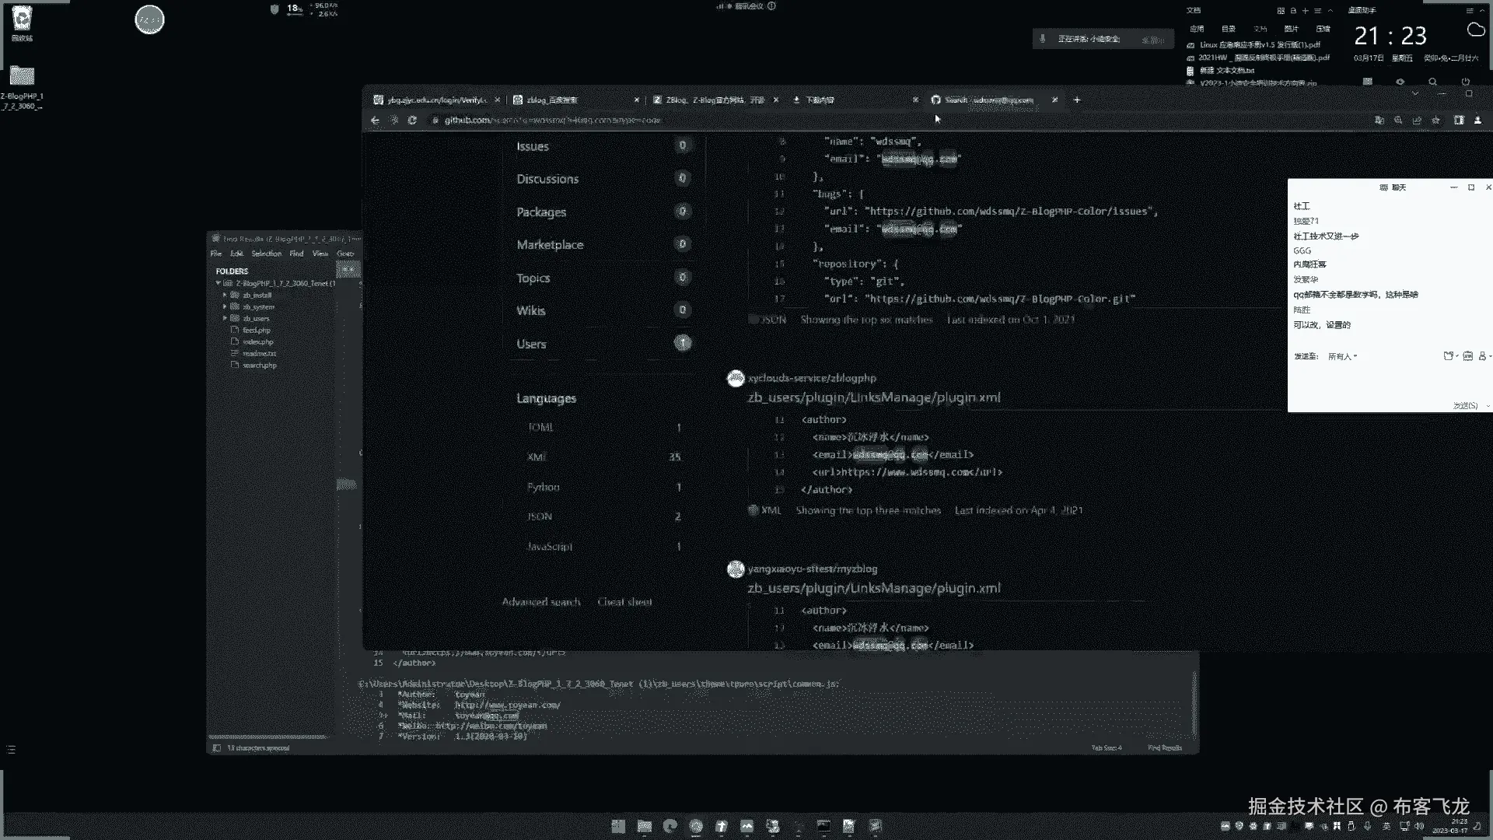Open Edge browser from taskbar
Screen dimensions: 1493x840
click(670, 826)
